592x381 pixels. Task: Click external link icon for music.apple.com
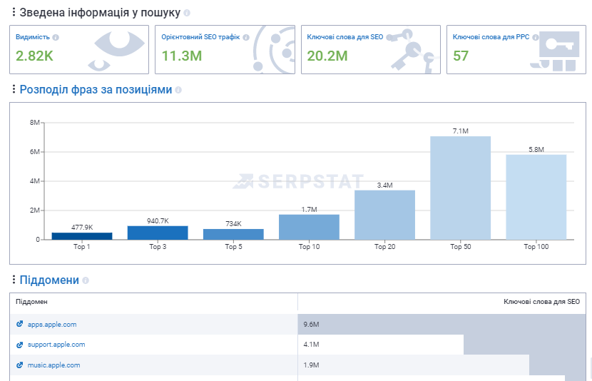(20, 365)
